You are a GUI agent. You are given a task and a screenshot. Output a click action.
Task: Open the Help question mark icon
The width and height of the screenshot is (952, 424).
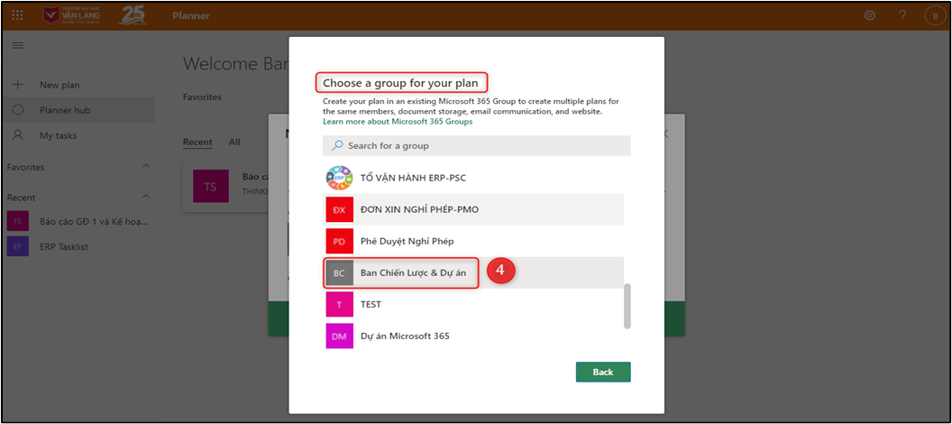pos(902,16)
